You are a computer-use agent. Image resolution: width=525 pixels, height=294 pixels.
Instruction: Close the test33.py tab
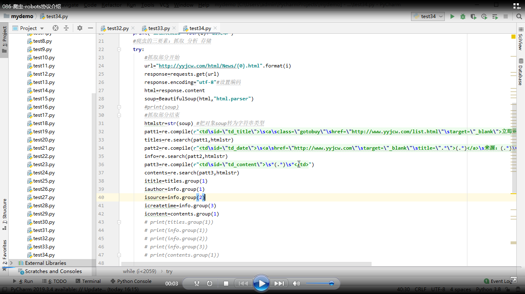coord(174,28)
